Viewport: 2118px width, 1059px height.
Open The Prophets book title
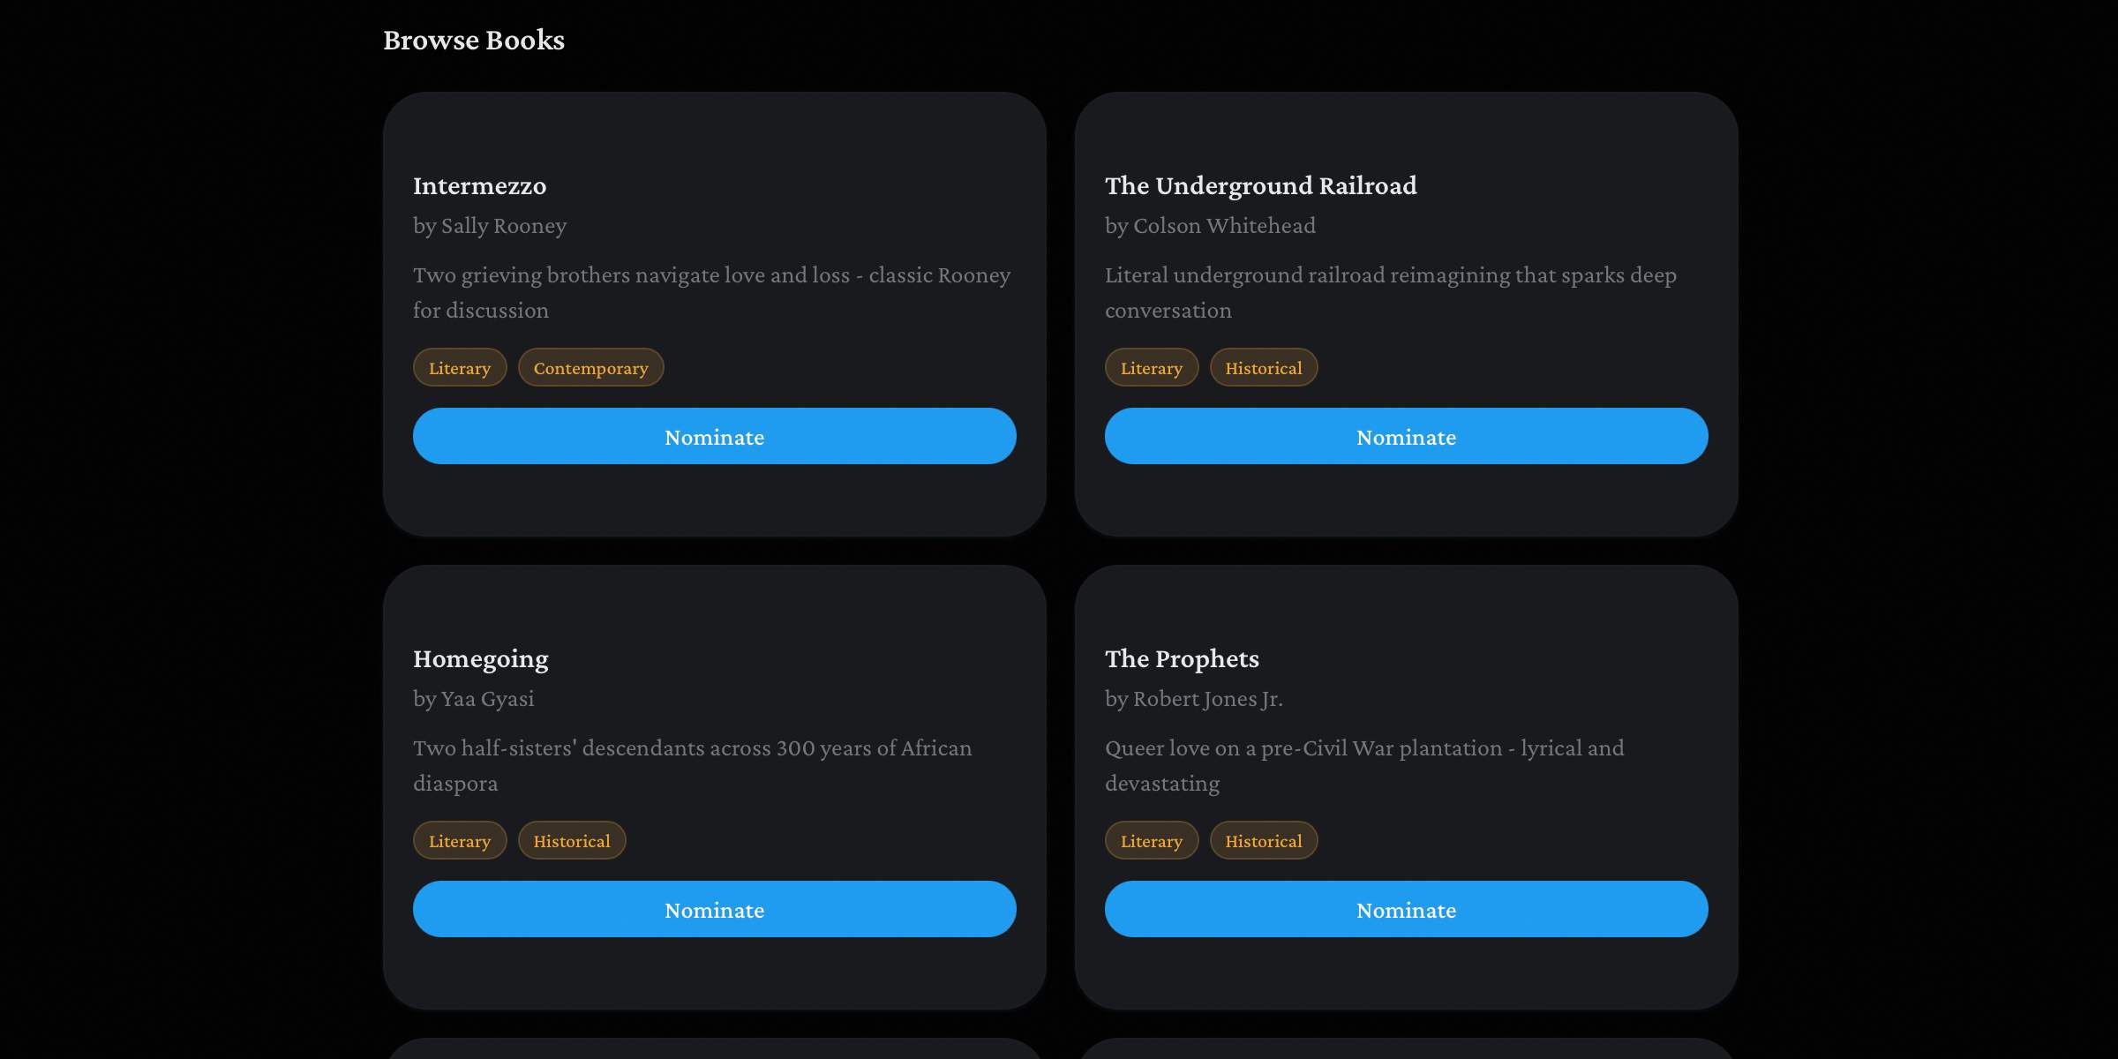[x=1182, y=658]
